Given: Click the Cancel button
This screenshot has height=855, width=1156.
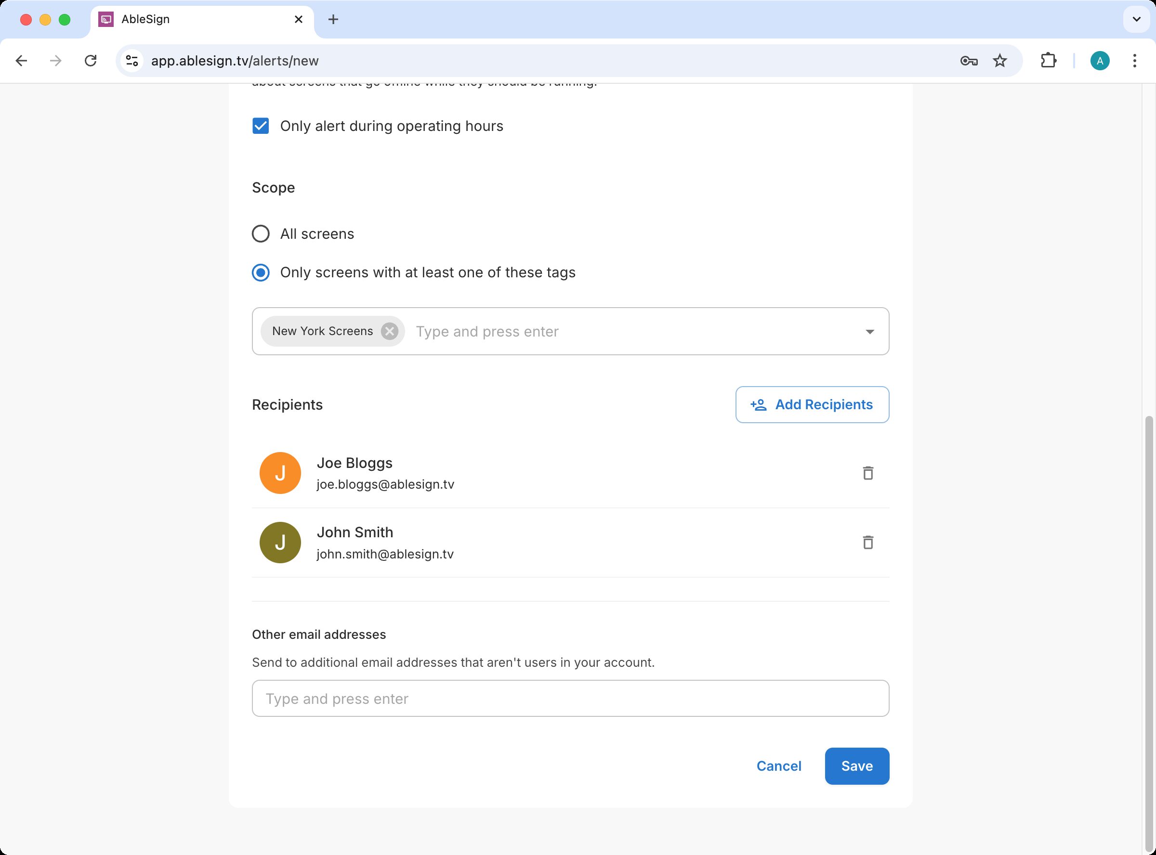Looking at the screenshot, I should (778, 766).
